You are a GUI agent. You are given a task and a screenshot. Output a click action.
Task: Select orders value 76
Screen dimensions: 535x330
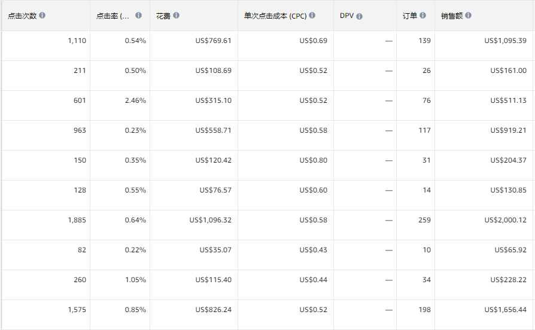click(427, 100)
